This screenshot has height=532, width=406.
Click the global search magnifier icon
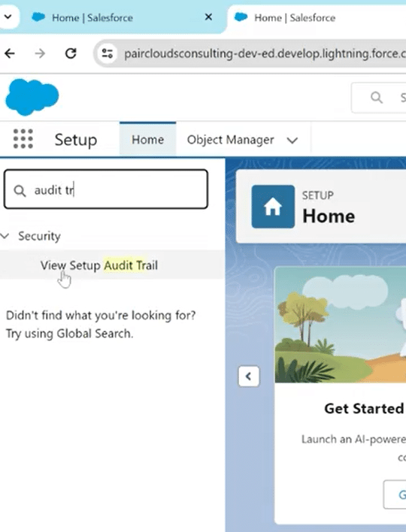[x=377, y=98]
